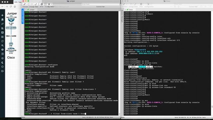Click Print icon in Cisco window toolbar
Screen dimensions: 213x120
(x=141, y=4)
